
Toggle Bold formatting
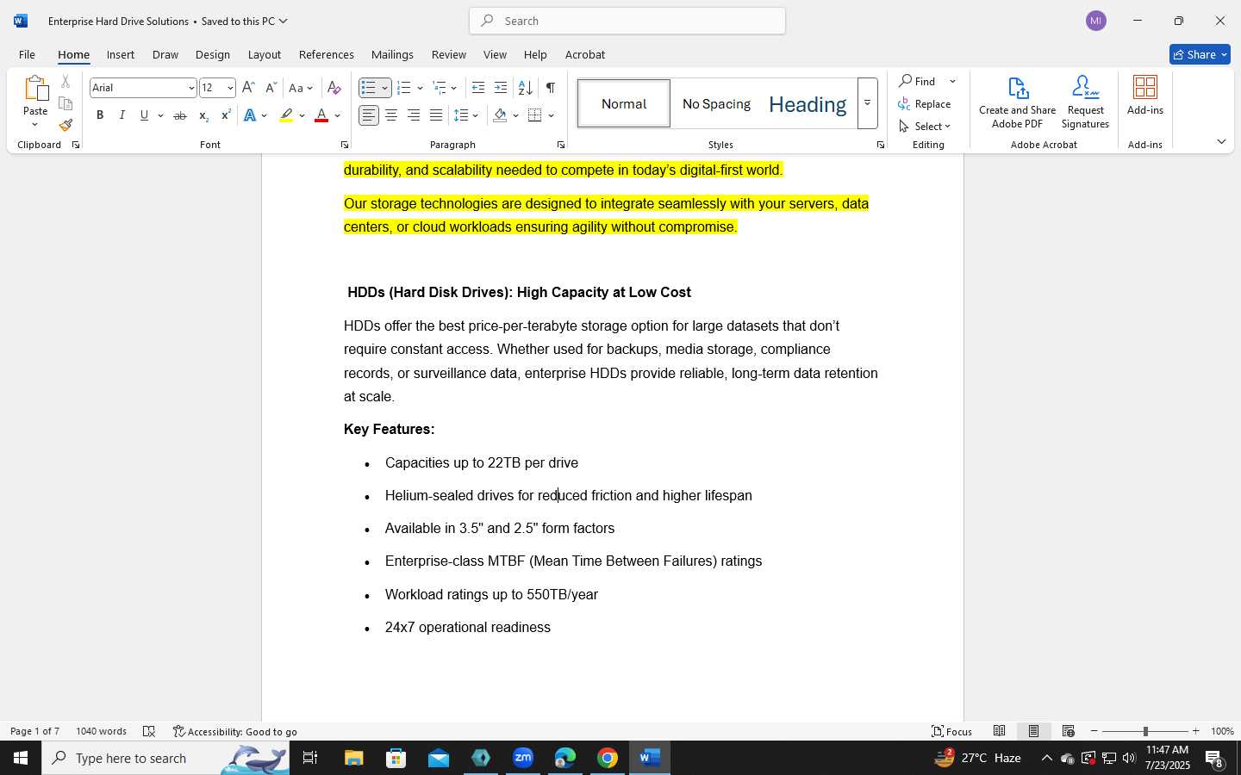click(x=100, y=115)
